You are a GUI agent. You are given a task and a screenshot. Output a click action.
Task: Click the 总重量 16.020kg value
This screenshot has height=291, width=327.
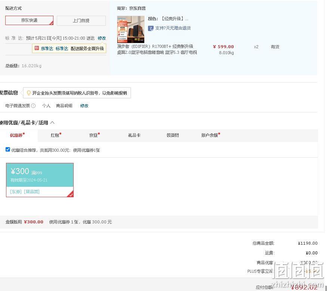[x=31, y=66]
